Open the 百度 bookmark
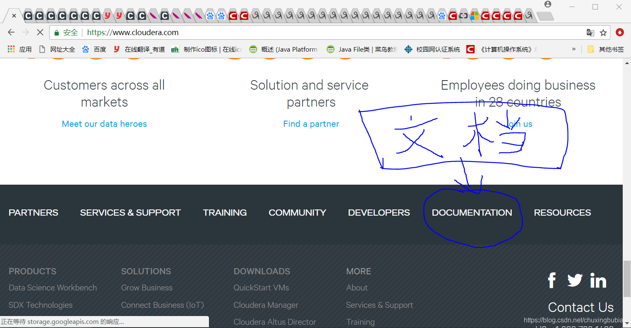This screenshot has width=631, height=328. coord(94,49)
